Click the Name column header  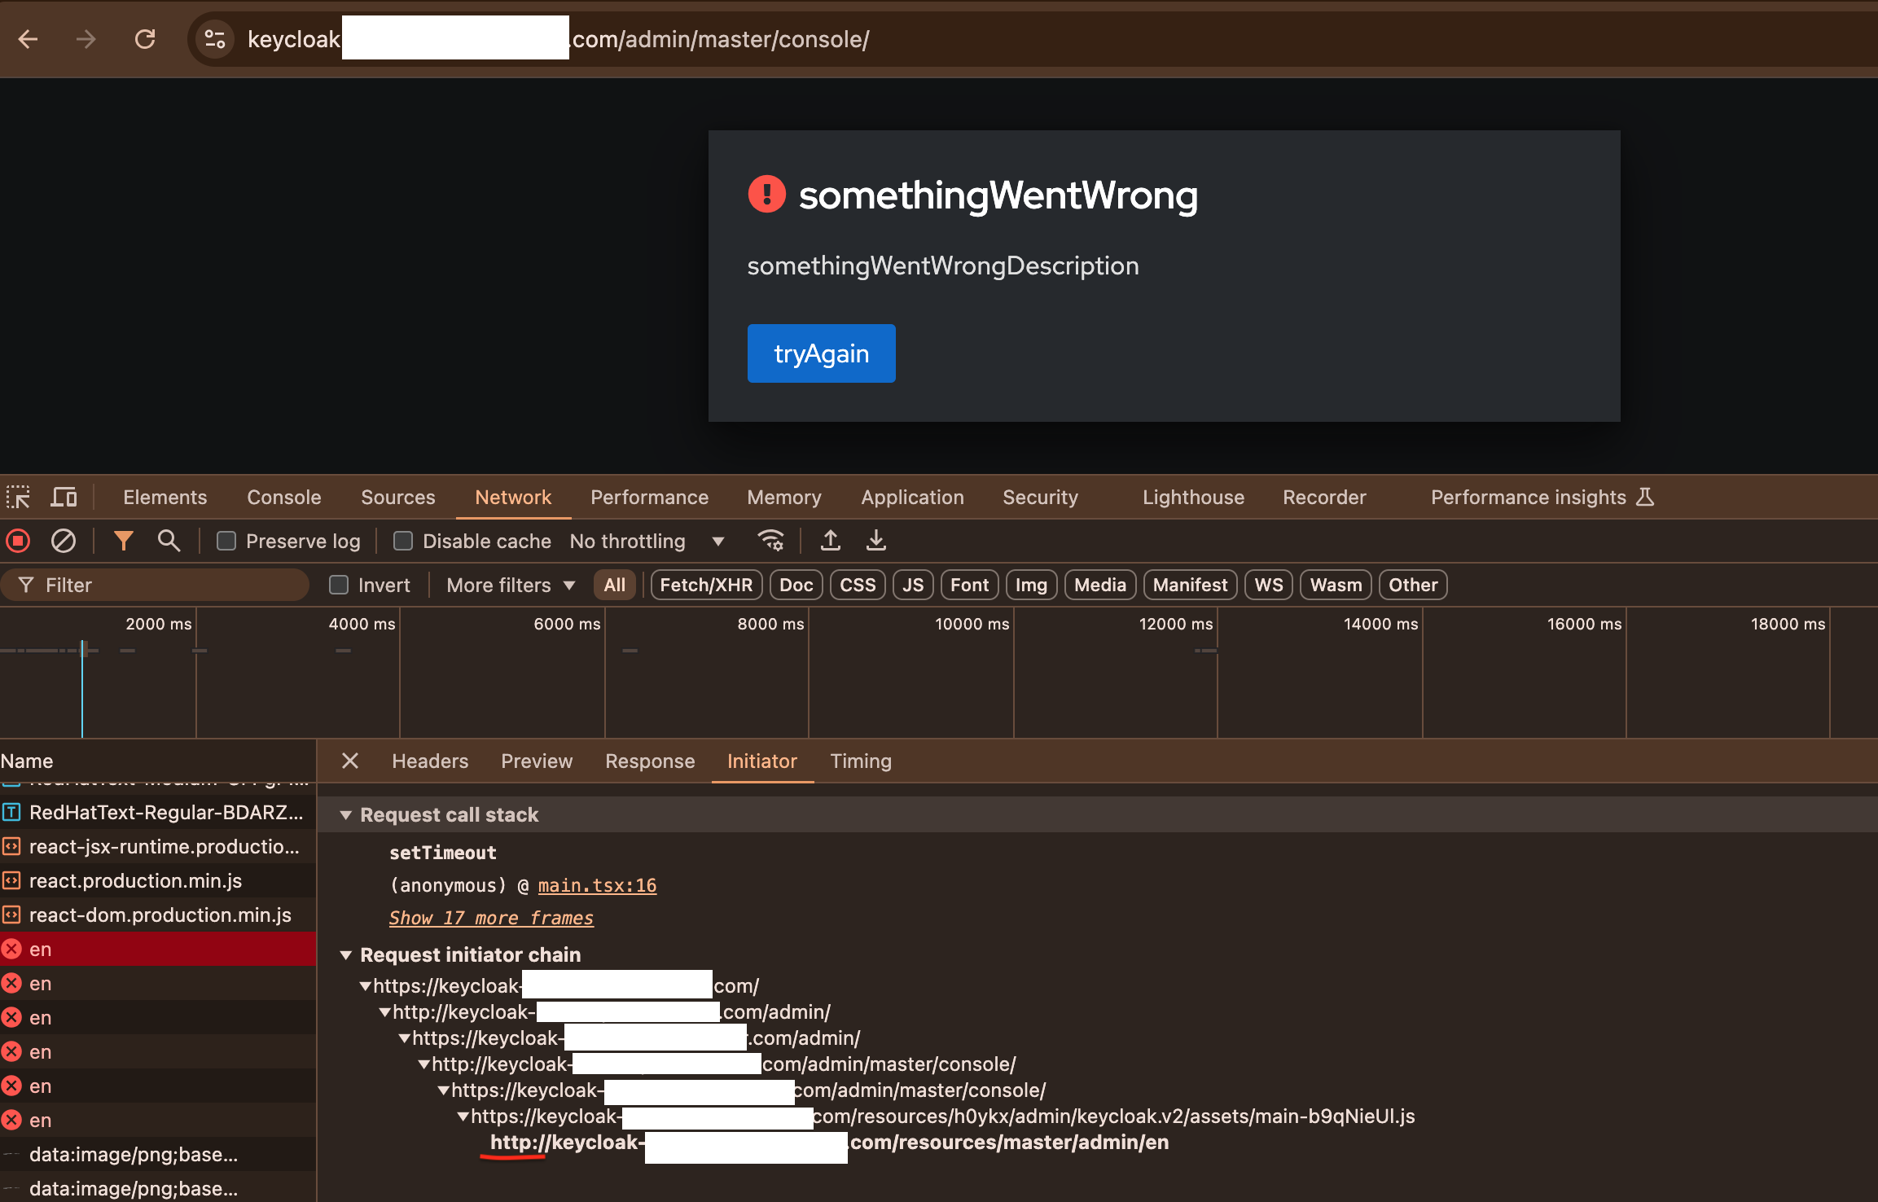tap(158, 761)
